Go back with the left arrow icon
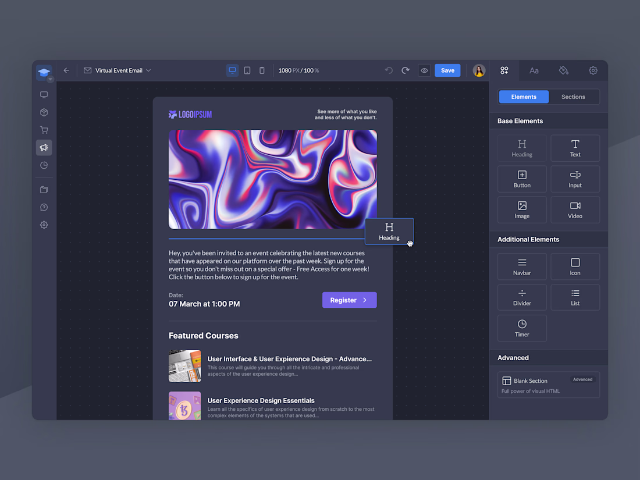640x480 pixels. pyautogui.click(x=66, y=70)
